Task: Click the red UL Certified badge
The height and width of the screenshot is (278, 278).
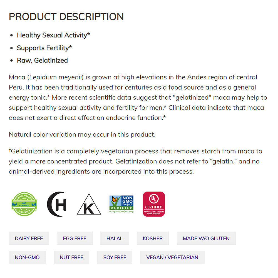Action: pyautogui.click(x=154, y=204)
